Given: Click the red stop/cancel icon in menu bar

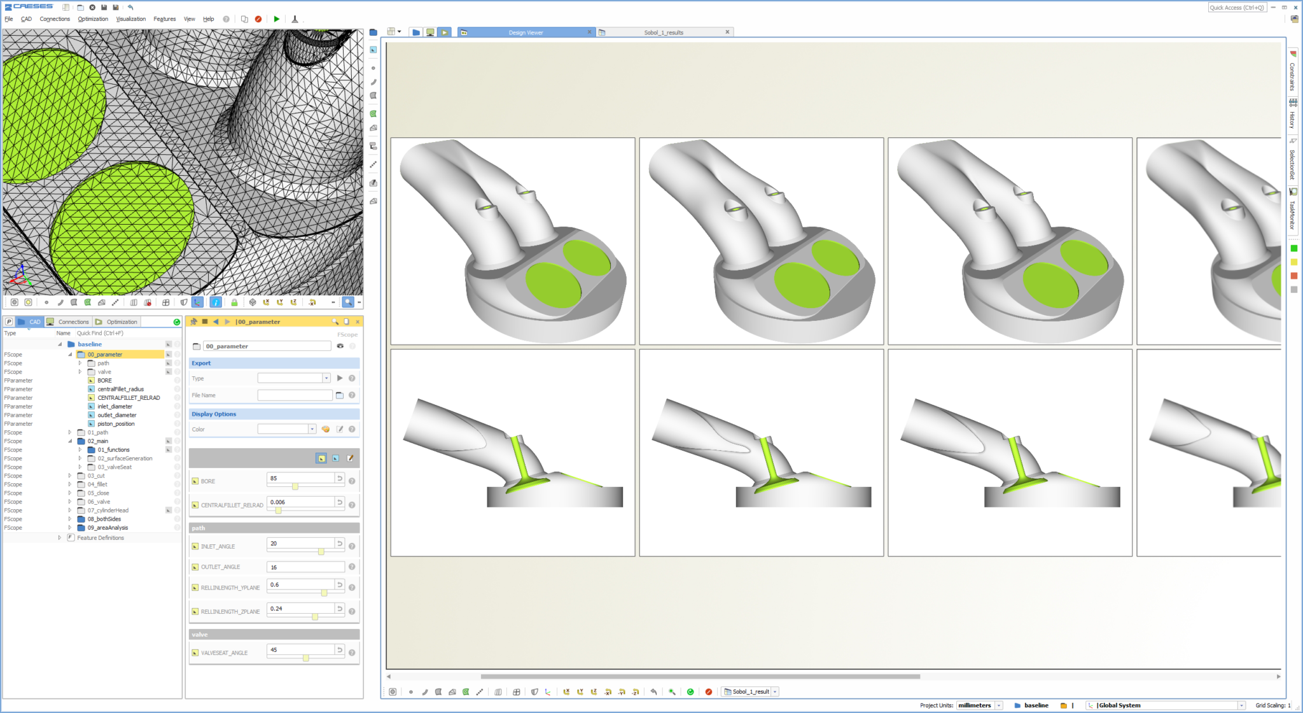Looking at the screenshot, I should pos(258,19).
